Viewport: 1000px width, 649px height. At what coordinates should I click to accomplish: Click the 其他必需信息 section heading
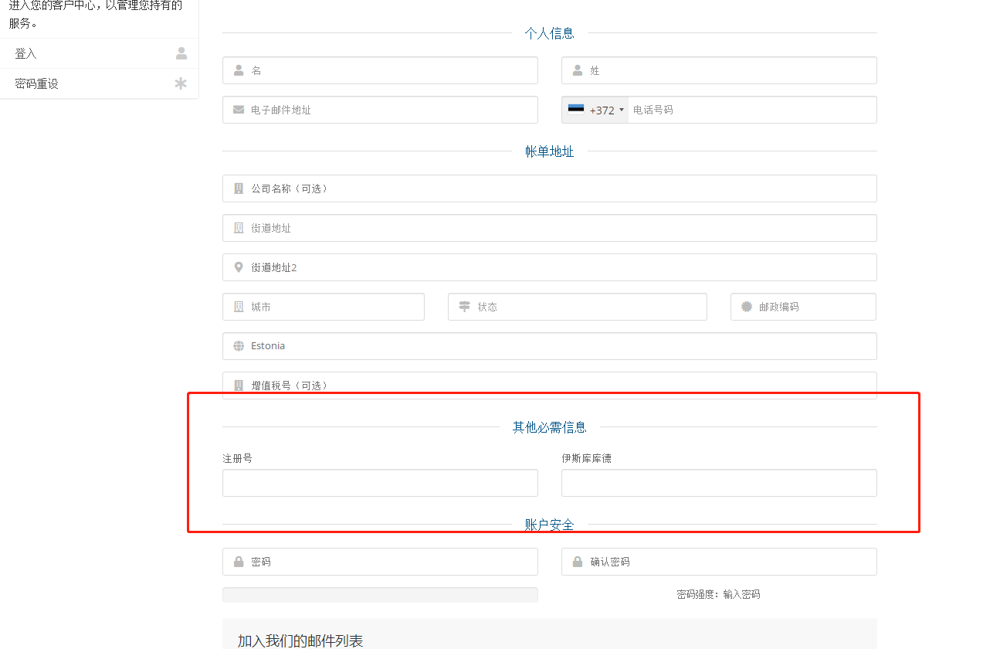(x=550, y=427)
